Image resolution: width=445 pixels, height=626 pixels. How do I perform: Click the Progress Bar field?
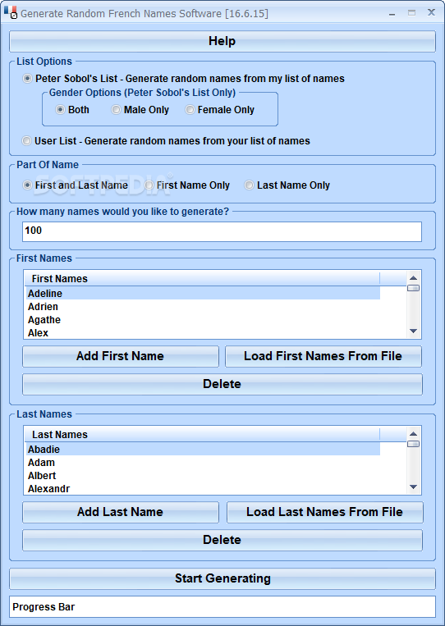tap(222, 606)
